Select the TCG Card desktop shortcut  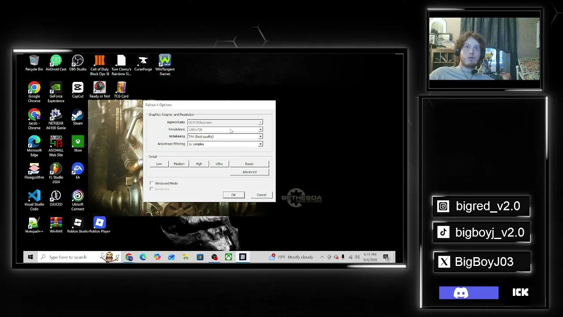coord(121,90)
